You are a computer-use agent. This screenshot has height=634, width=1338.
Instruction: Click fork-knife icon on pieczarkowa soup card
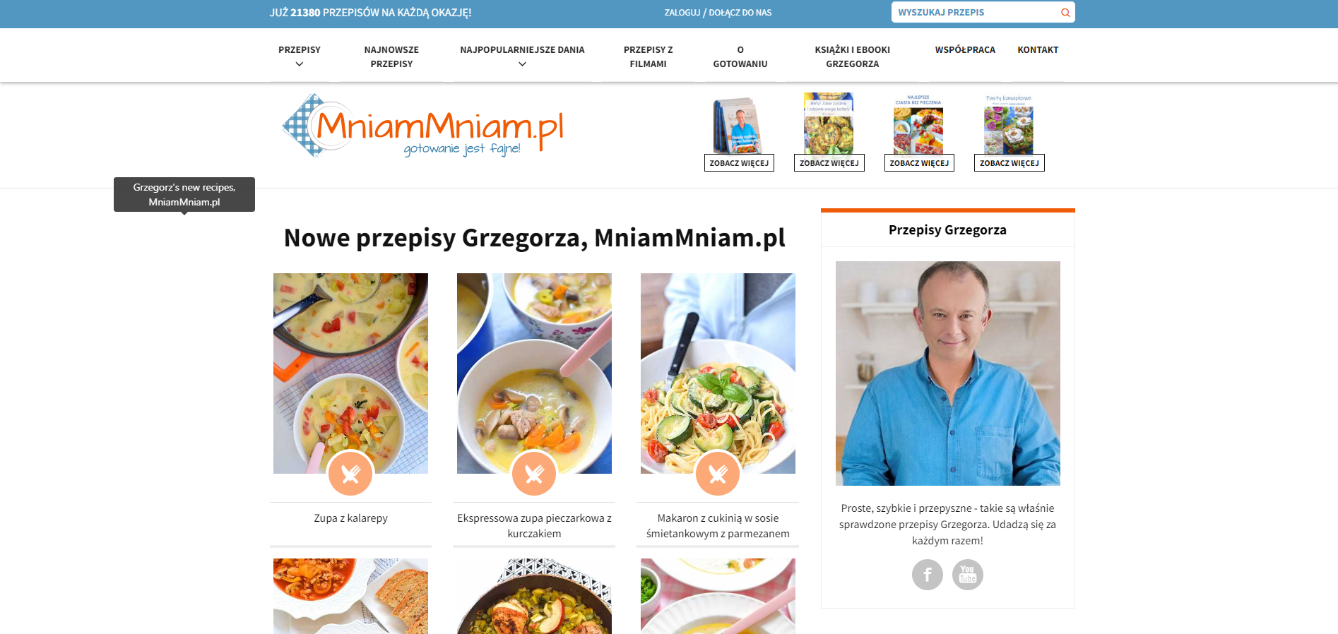click(534, 474)
